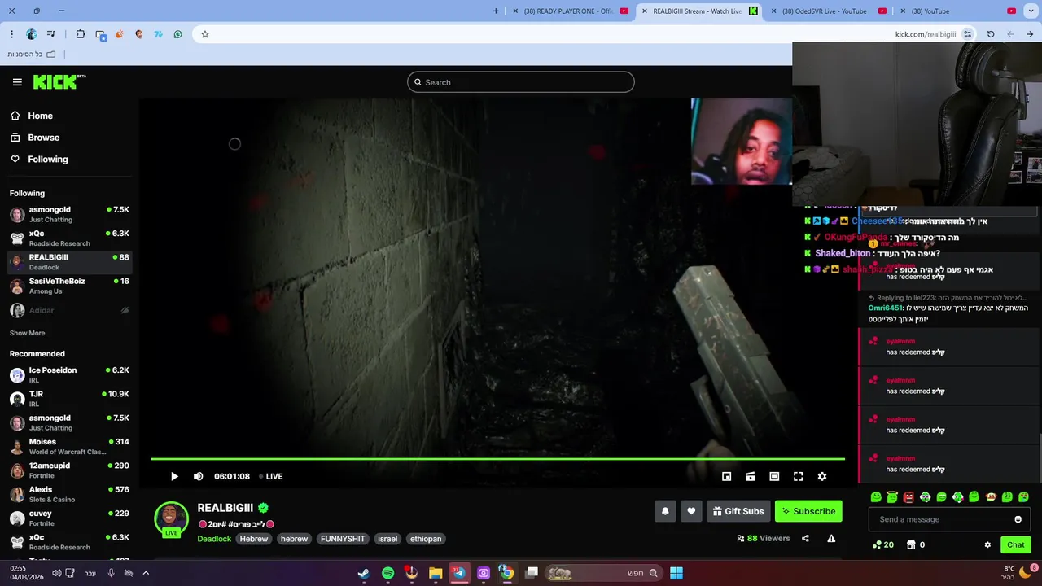Open all bookmarks folder
The width and height of the screenshot is (1042, 586).
31,54
